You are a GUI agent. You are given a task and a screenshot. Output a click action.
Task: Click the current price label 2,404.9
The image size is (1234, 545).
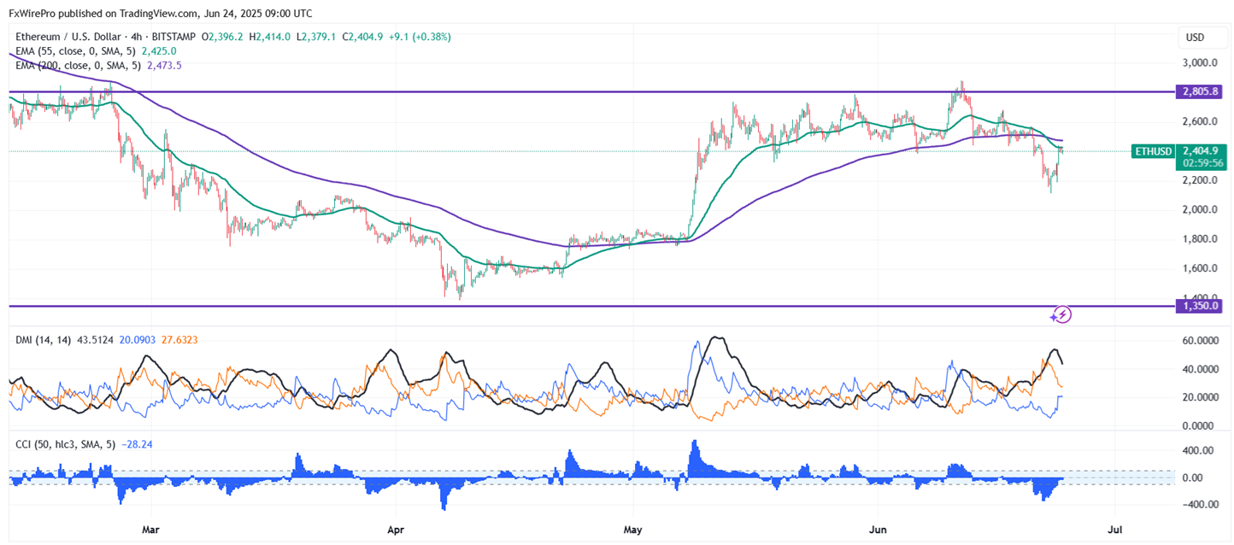[1199, 150]
